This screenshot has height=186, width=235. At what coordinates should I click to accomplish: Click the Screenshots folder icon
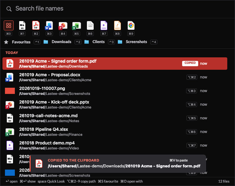120,42
